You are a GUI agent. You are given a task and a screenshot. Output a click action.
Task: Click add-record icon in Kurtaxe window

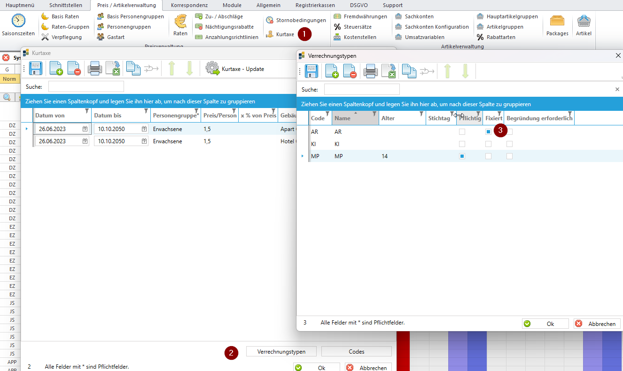55,69
